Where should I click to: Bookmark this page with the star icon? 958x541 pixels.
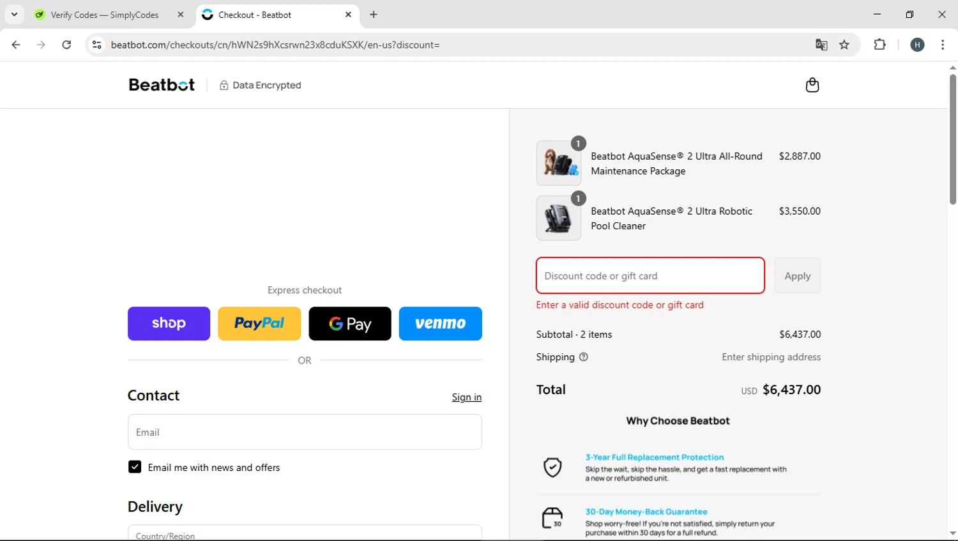coord(844,45)
